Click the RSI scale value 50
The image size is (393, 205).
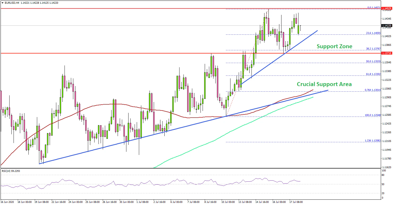382,184
